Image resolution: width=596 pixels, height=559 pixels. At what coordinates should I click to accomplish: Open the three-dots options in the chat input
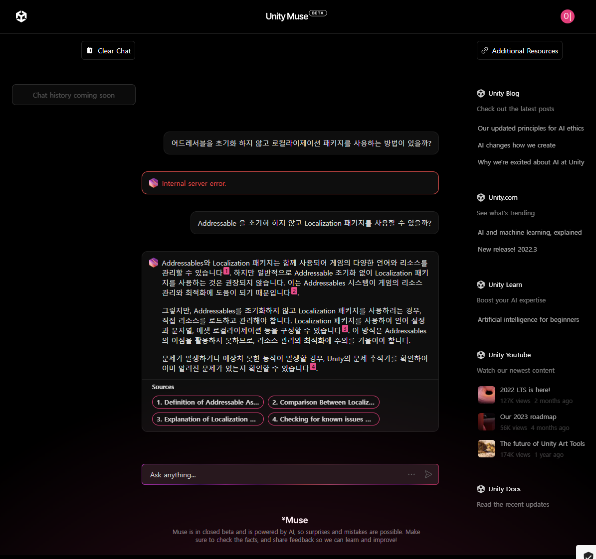411,474
